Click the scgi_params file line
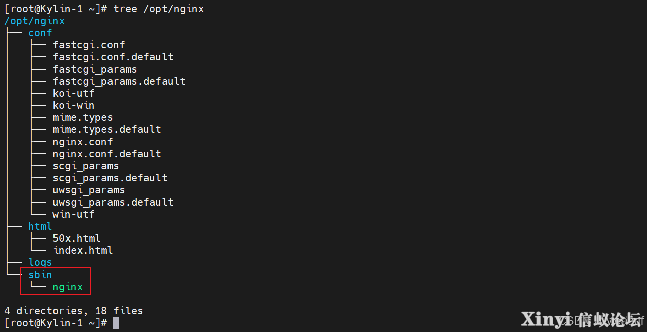 tap(86, 166)
